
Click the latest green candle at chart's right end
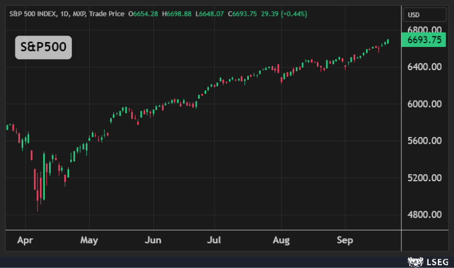388,41
